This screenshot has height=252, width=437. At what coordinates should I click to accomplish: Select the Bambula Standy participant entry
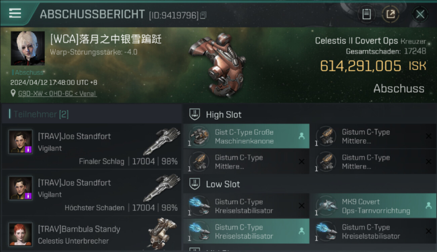point(91,234)
